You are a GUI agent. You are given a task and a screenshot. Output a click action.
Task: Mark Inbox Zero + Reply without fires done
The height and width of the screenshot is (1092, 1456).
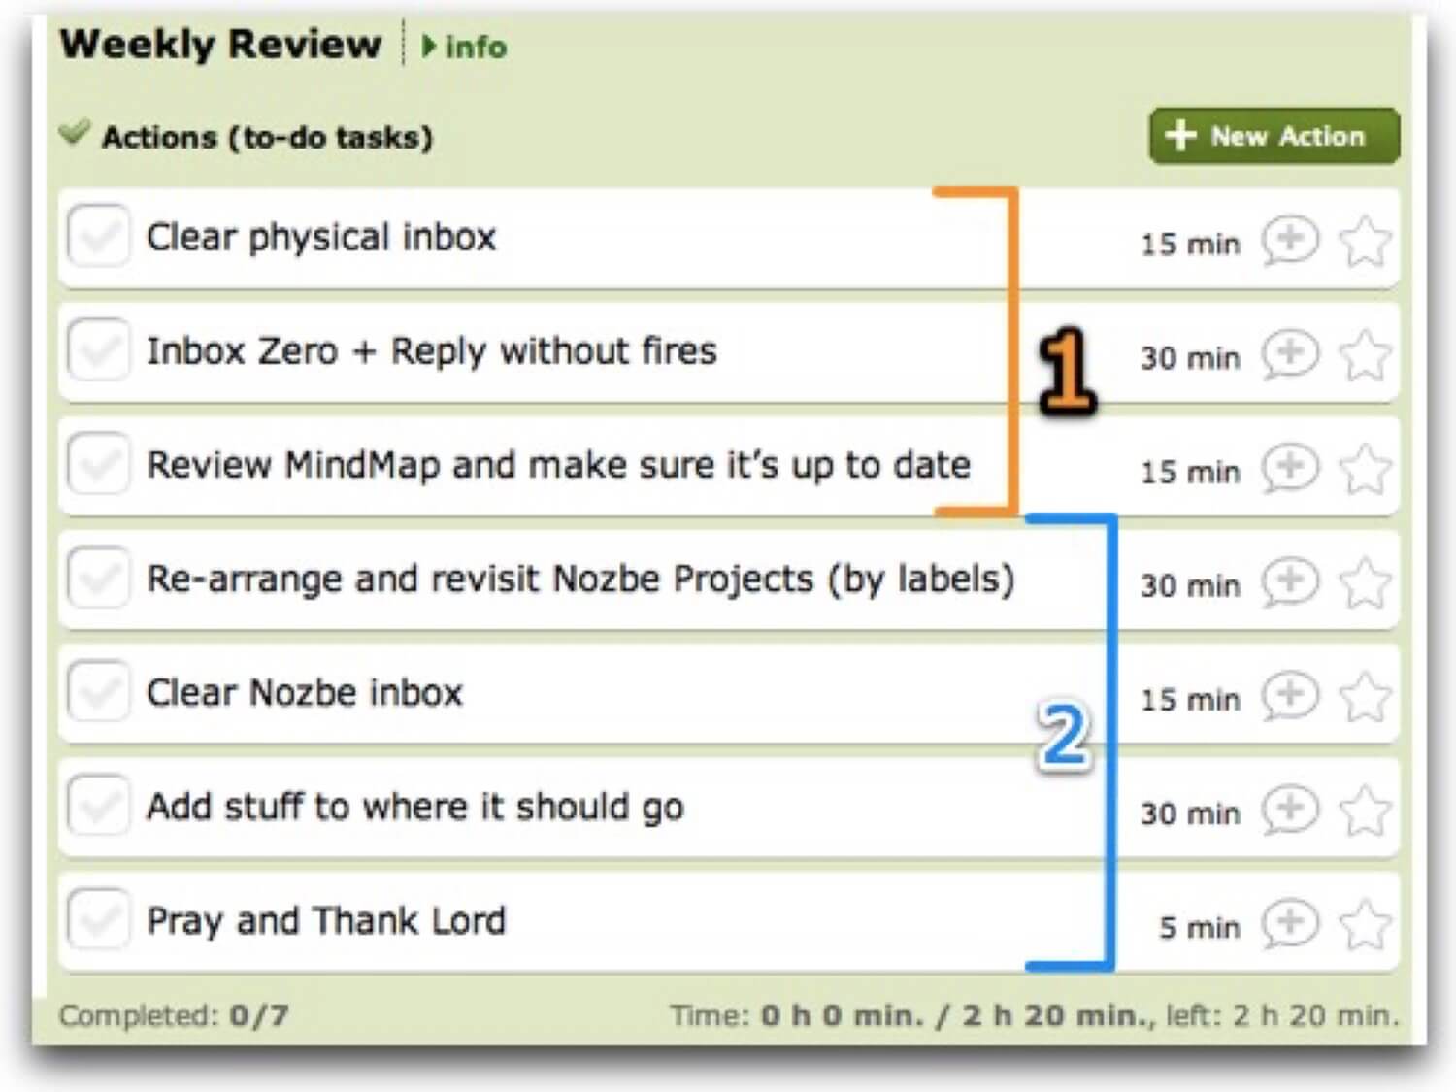tap(98, 349)
